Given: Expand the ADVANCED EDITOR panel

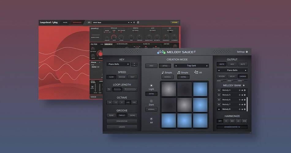Looking at the screenshot, I should coord(232,127).
